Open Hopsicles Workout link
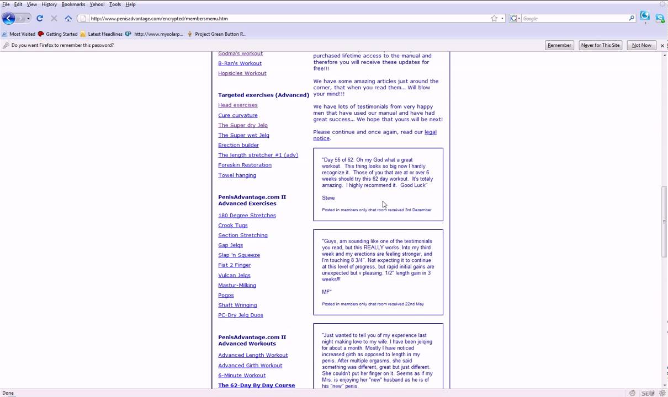 point(242,73)
